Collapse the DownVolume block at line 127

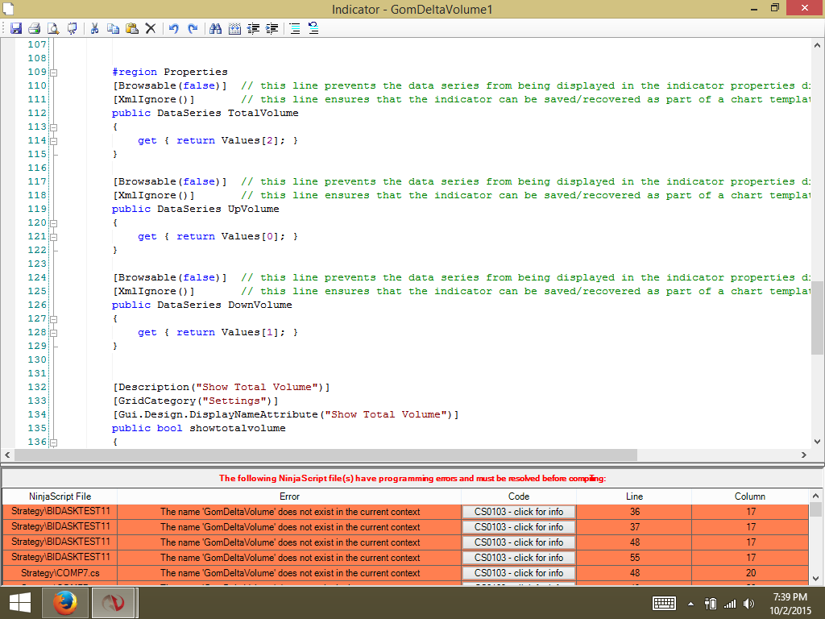coord(54,319)
